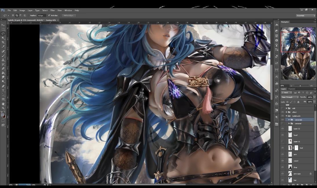Select the Healing Brush tool
Image resolution: width=317 pixels, height=188 pixels.
click(3, 51)
